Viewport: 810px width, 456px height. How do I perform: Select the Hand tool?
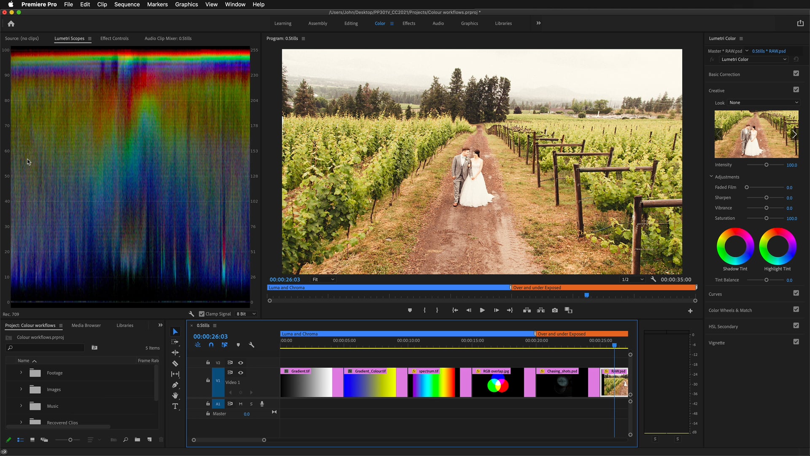[175, 396]
